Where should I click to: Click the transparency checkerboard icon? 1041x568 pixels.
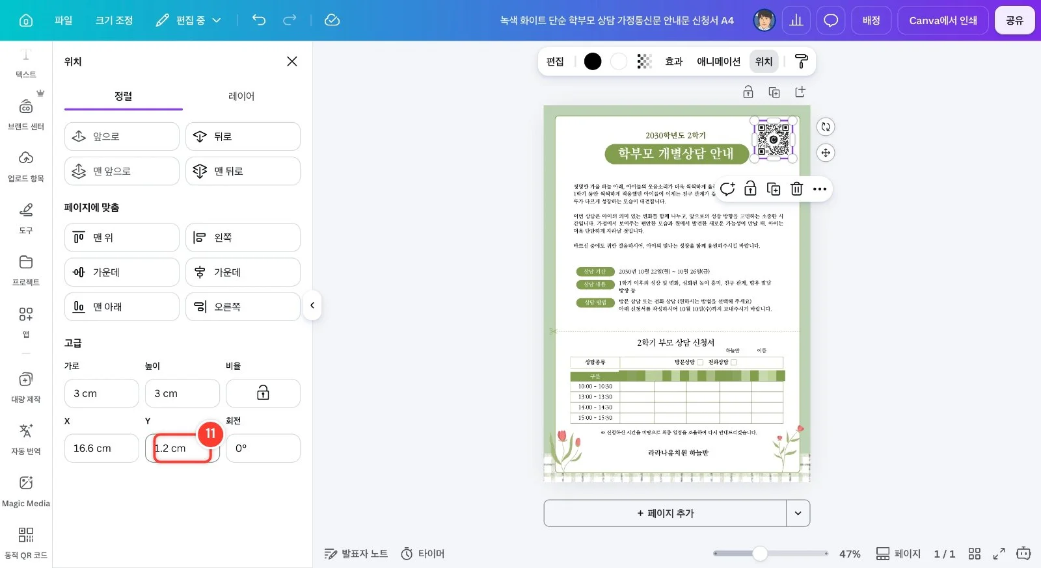[644, 61]
